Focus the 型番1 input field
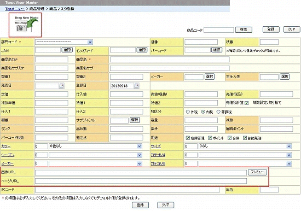Image resolution: width=301 pixels, height=211 pixels. [x=51, y=77]
